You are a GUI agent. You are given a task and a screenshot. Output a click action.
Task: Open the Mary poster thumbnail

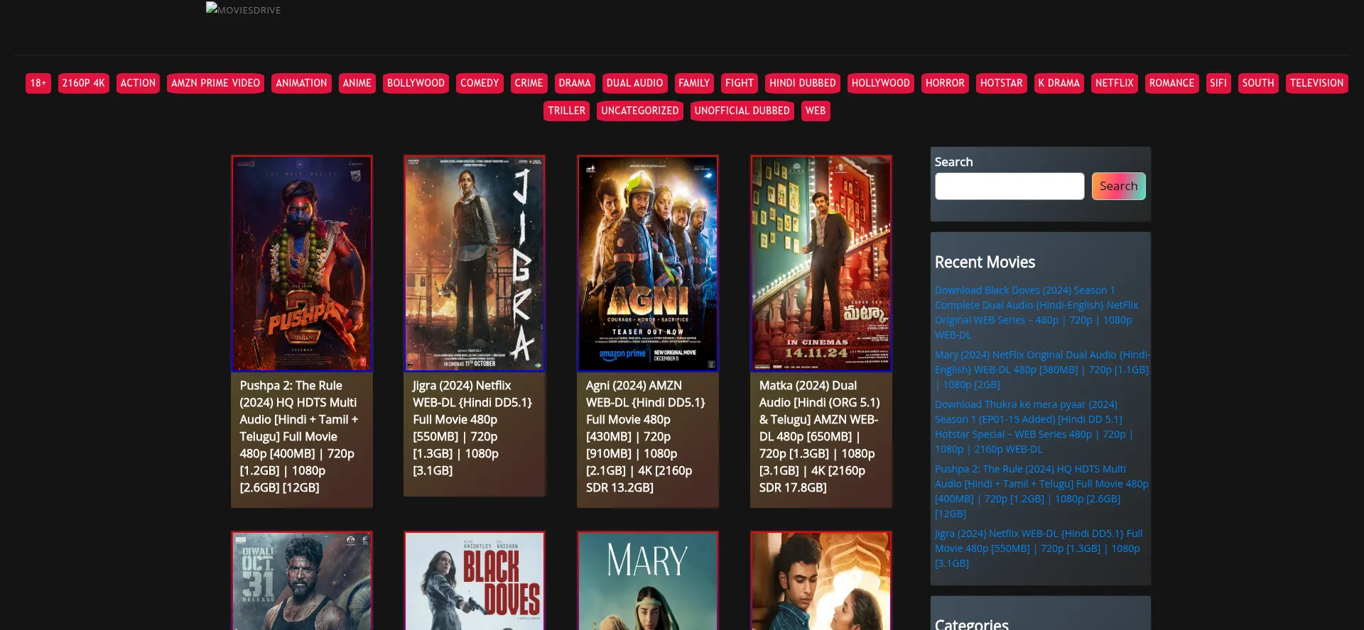tap(648, 581)
